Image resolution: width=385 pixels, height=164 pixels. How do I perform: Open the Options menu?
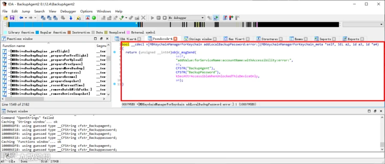tap(86, 11)
